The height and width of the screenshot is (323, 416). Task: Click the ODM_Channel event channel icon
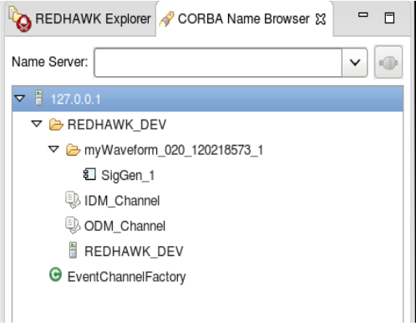click(x=73, y=225)
